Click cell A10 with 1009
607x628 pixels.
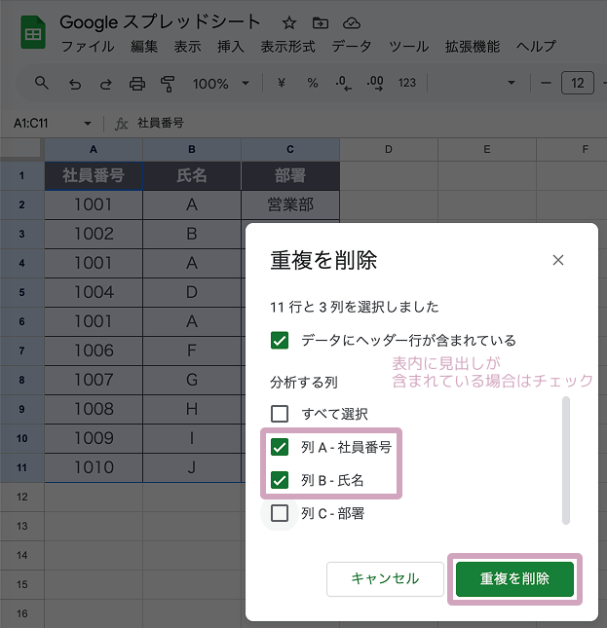tap(94, 438)
